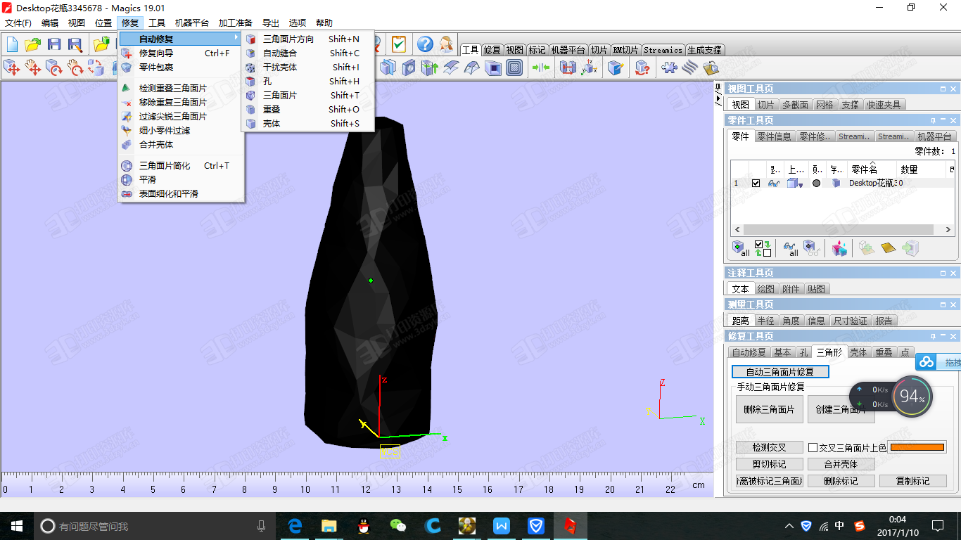Image resolution: width=961 pixels, height=540 pixels.
Task: Click invert selection checkbox-arrows icon
Action: (x=763, y=248)
